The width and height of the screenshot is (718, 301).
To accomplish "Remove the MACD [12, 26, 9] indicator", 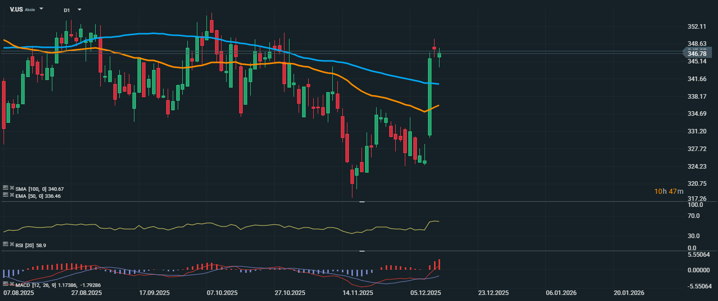I will tap(12, 284).
